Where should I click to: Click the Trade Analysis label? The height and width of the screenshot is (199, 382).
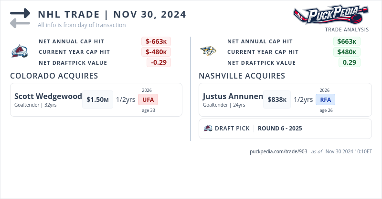pos(347,30)
